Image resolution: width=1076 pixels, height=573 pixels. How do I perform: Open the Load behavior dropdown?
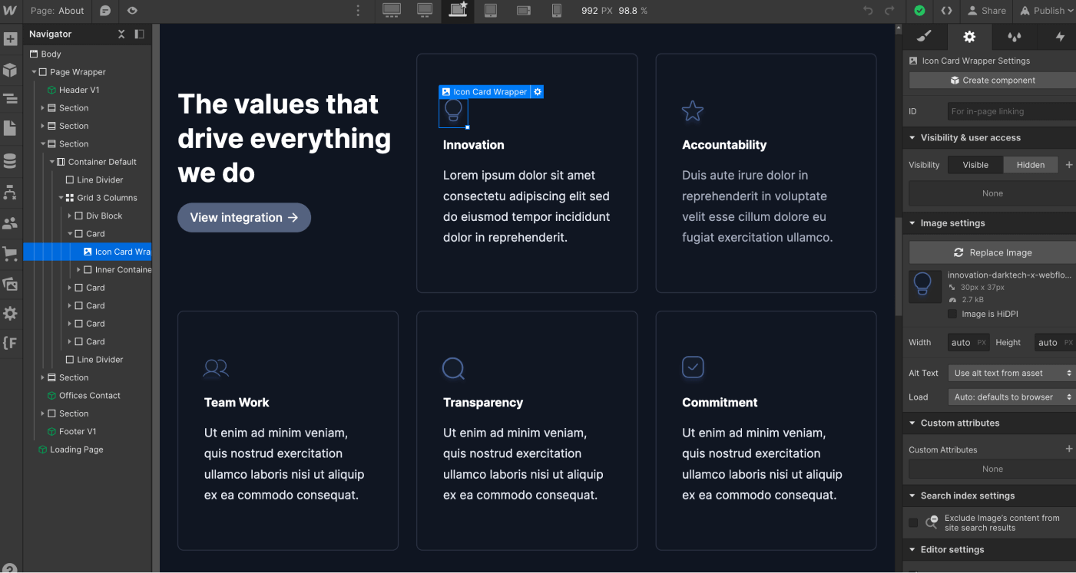(x=1011, y=397)
